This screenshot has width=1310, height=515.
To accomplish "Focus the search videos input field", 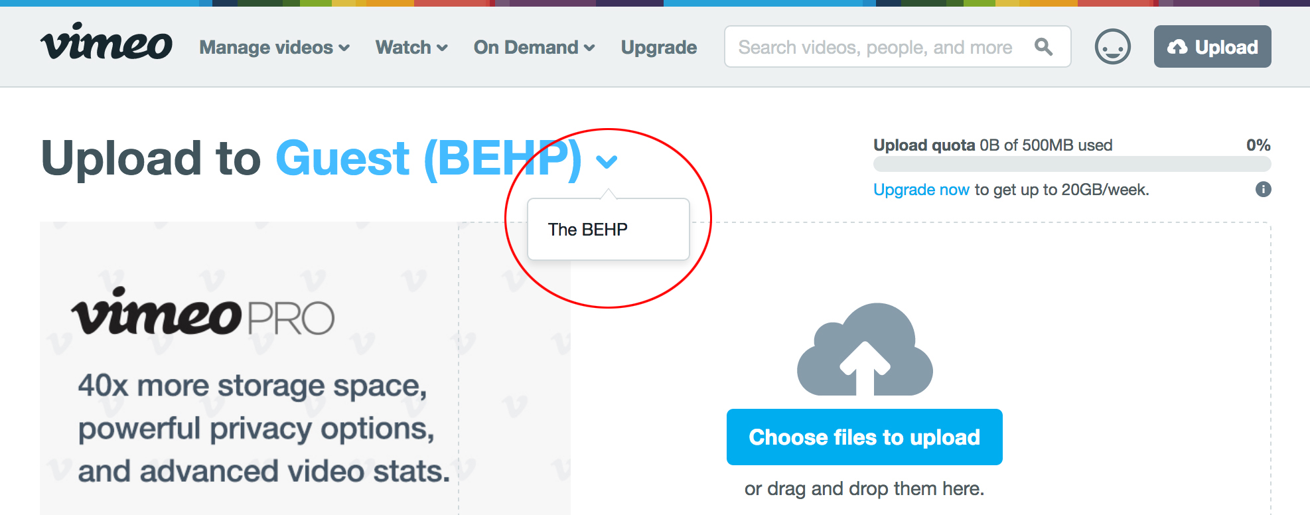I will 876,47.
